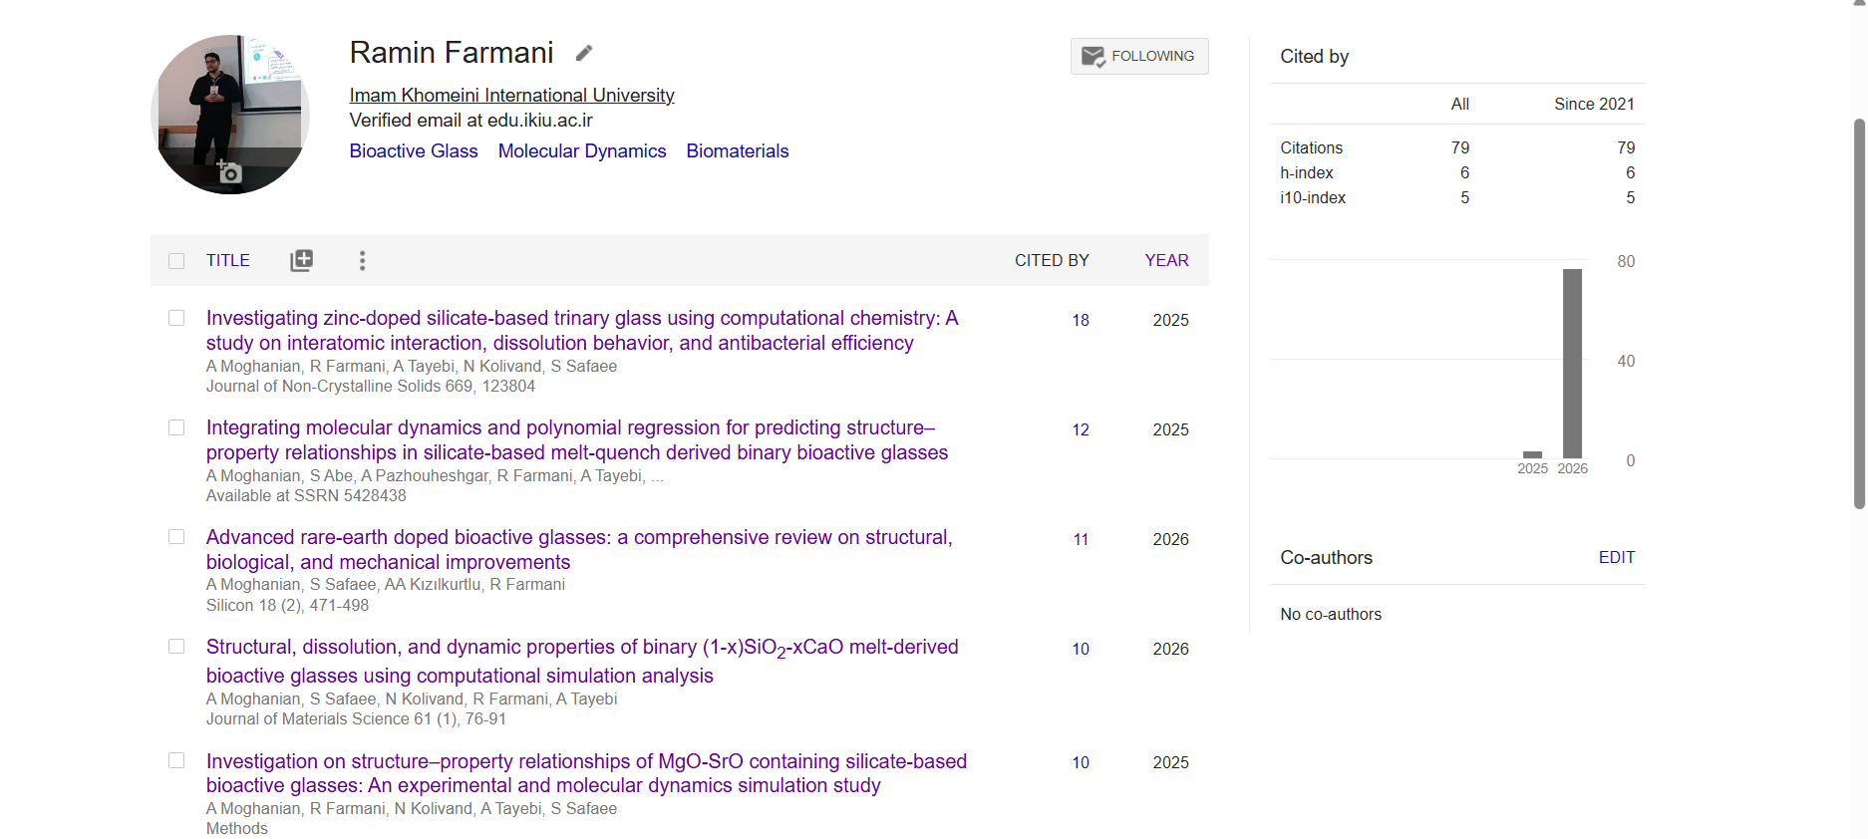Click the CITED BY column header

(x=1052, y=260)
